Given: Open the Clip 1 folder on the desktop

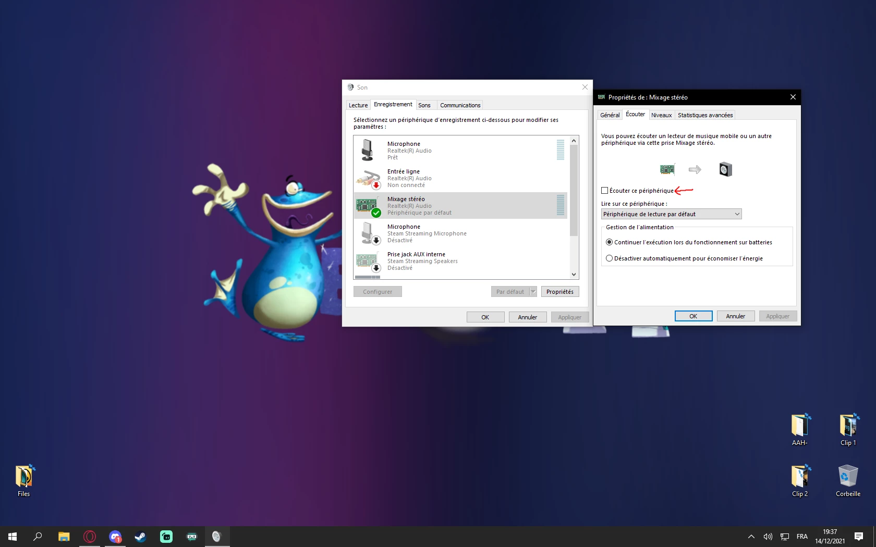Looking at the screenshot, I should (x=848, y=430).
